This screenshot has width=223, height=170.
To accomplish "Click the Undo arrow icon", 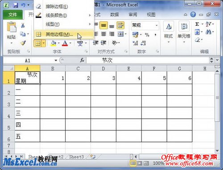I will [23, 5].
